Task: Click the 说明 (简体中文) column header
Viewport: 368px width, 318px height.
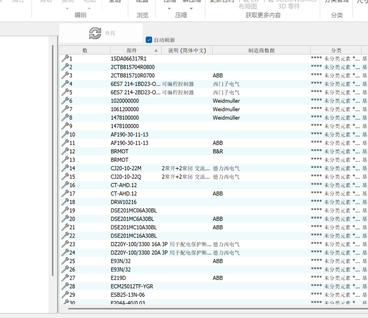Action: coord(187,50)
